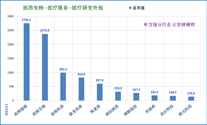
Task: Click the 康龙化成 axis label
Action: point(76,110)
